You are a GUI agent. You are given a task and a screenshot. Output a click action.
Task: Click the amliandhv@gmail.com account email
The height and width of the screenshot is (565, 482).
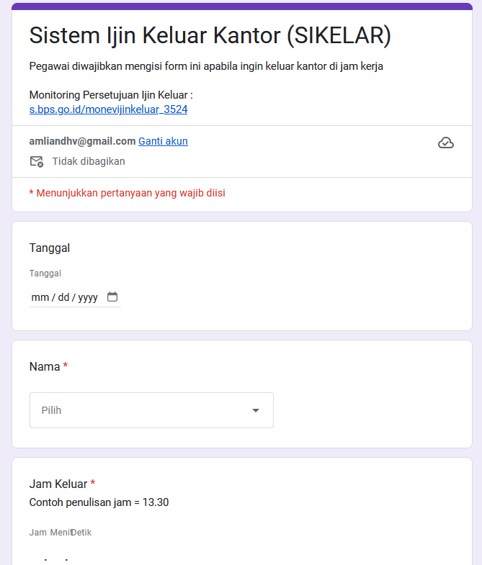(x=82, y=141)
